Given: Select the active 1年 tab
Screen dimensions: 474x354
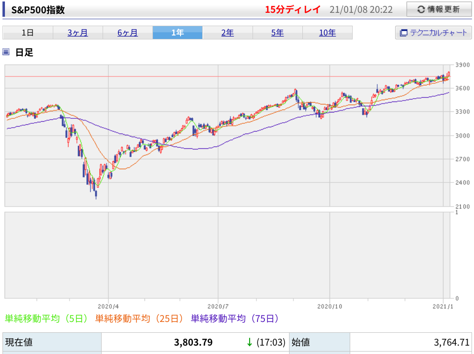Looking at the screenshot, I should (178, 33).
